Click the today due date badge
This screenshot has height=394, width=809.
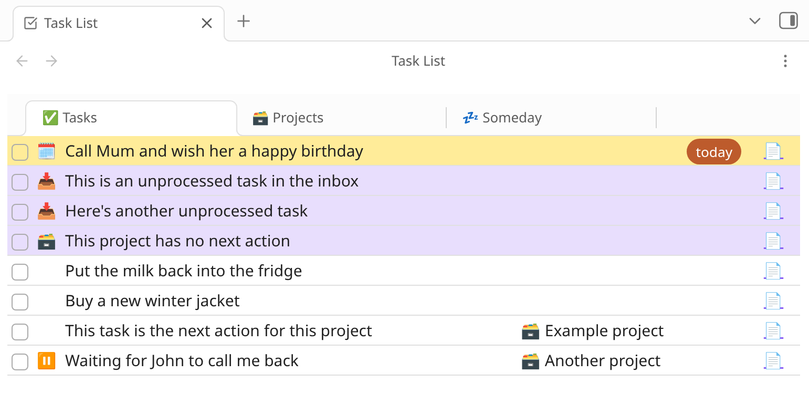(713, 152)
